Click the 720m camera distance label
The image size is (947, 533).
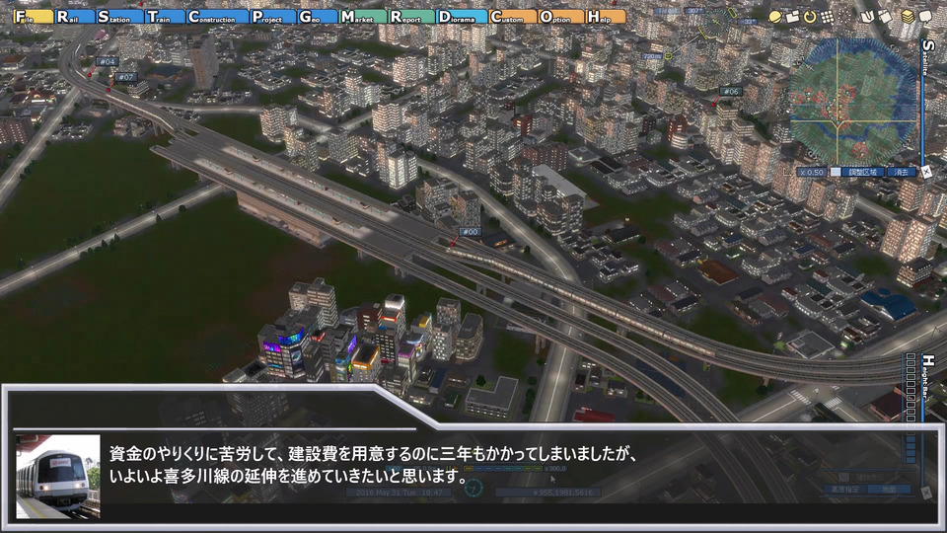click(x=652, y=56)
